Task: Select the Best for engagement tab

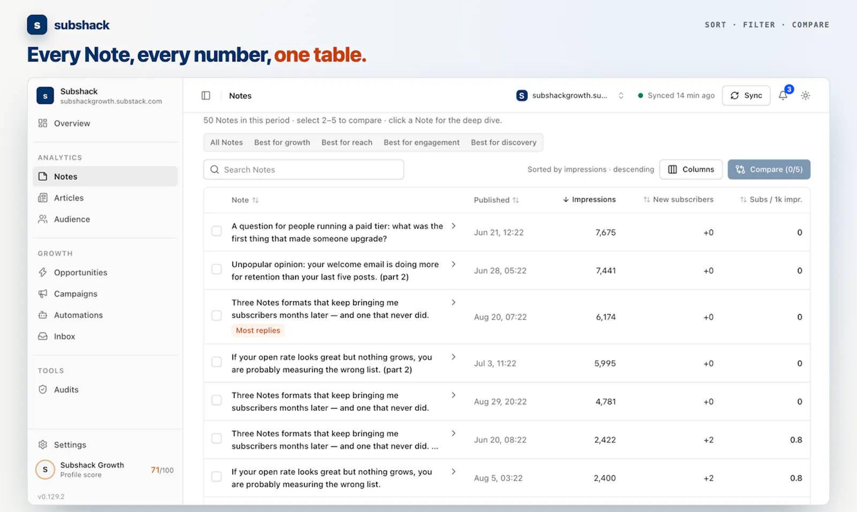Action: (x=422, y=142)
